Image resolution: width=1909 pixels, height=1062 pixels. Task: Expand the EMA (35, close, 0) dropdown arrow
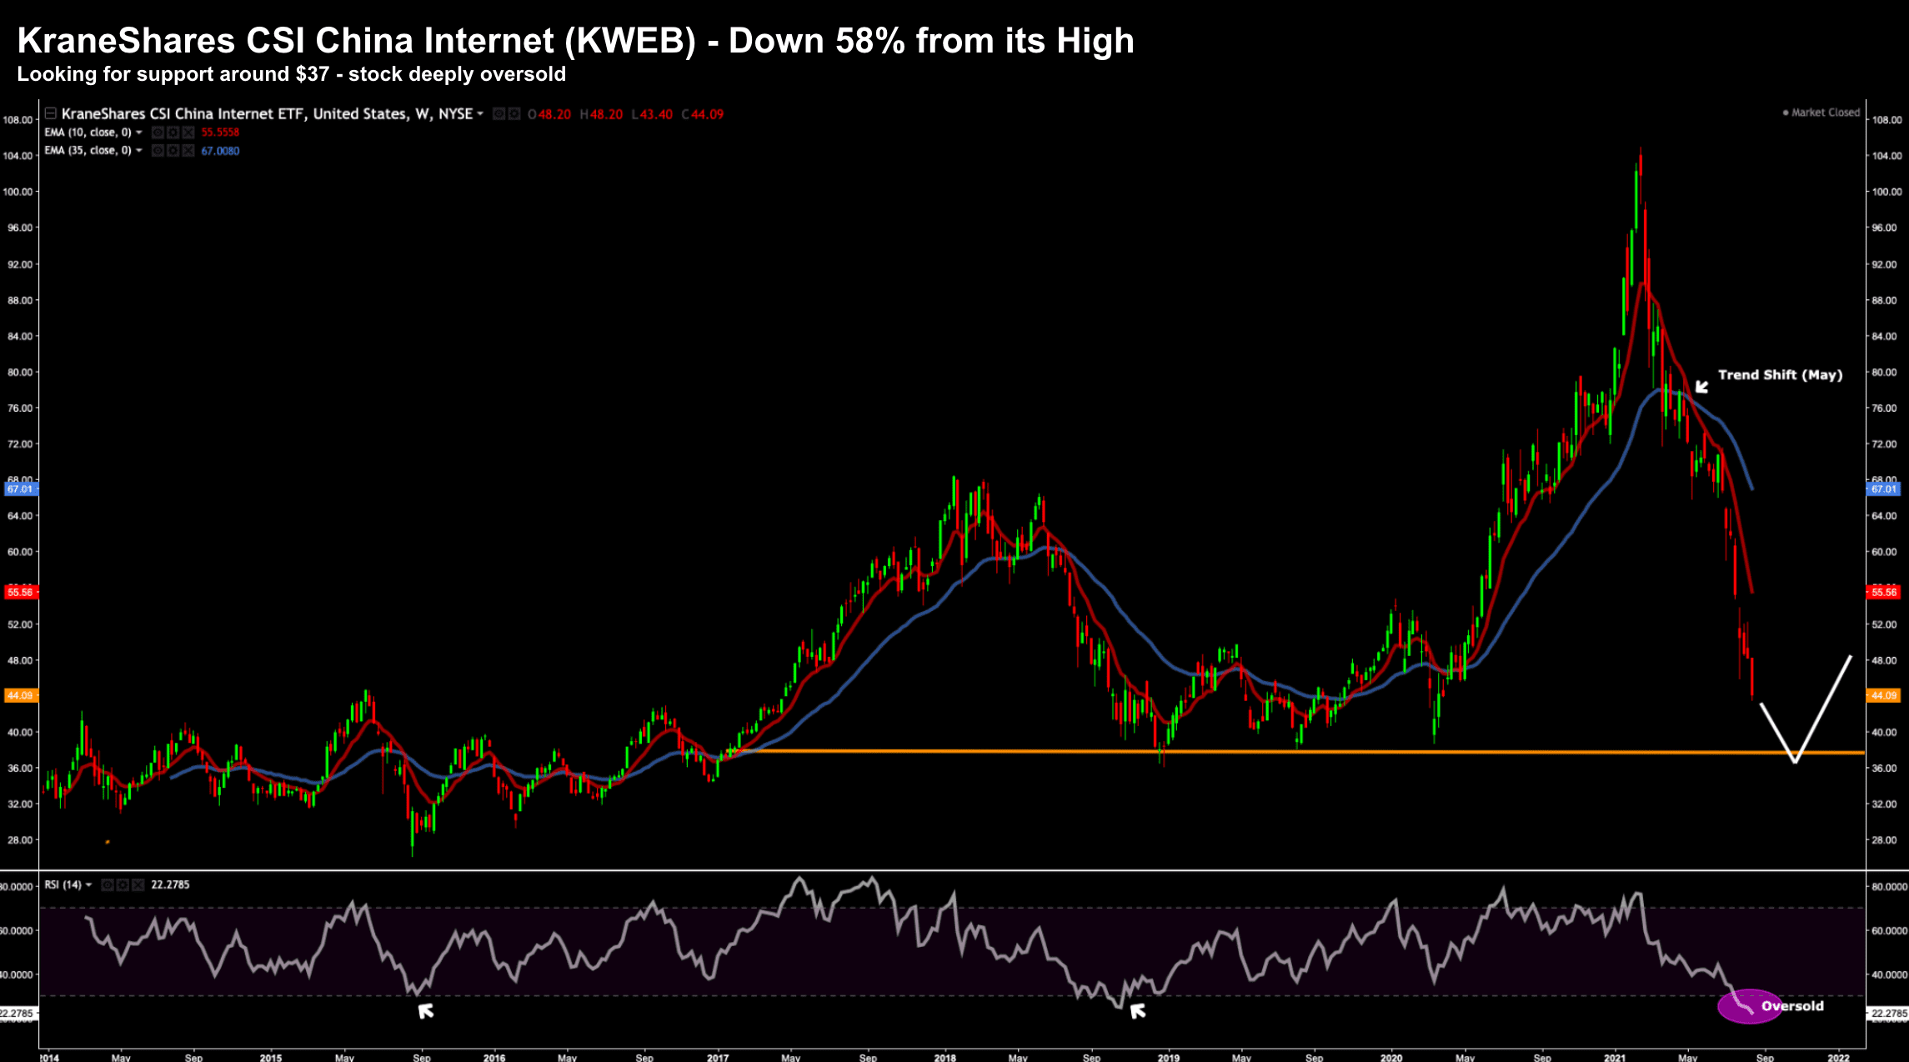click(139, 151)
